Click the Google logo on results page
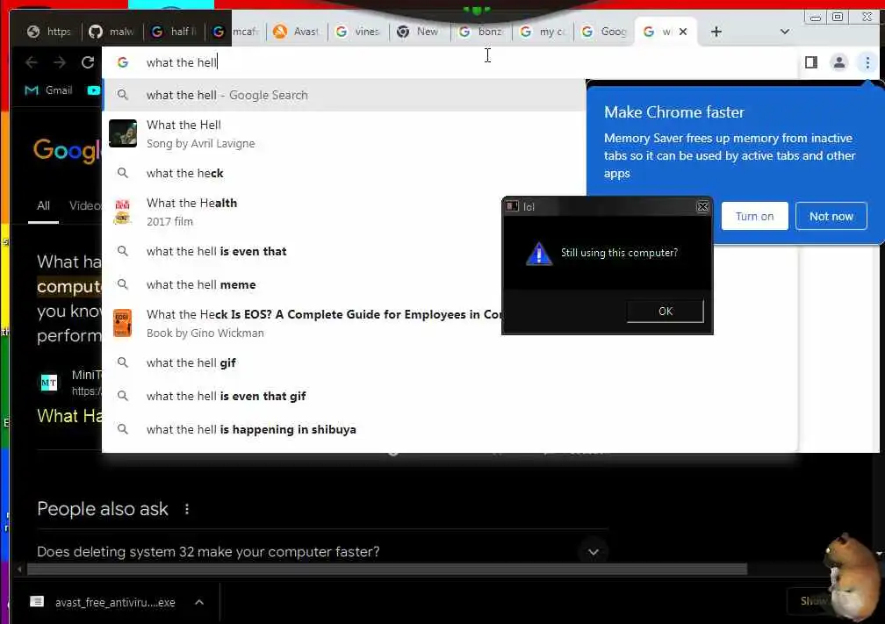The image size is (885, 624). (x=67, y=150)
